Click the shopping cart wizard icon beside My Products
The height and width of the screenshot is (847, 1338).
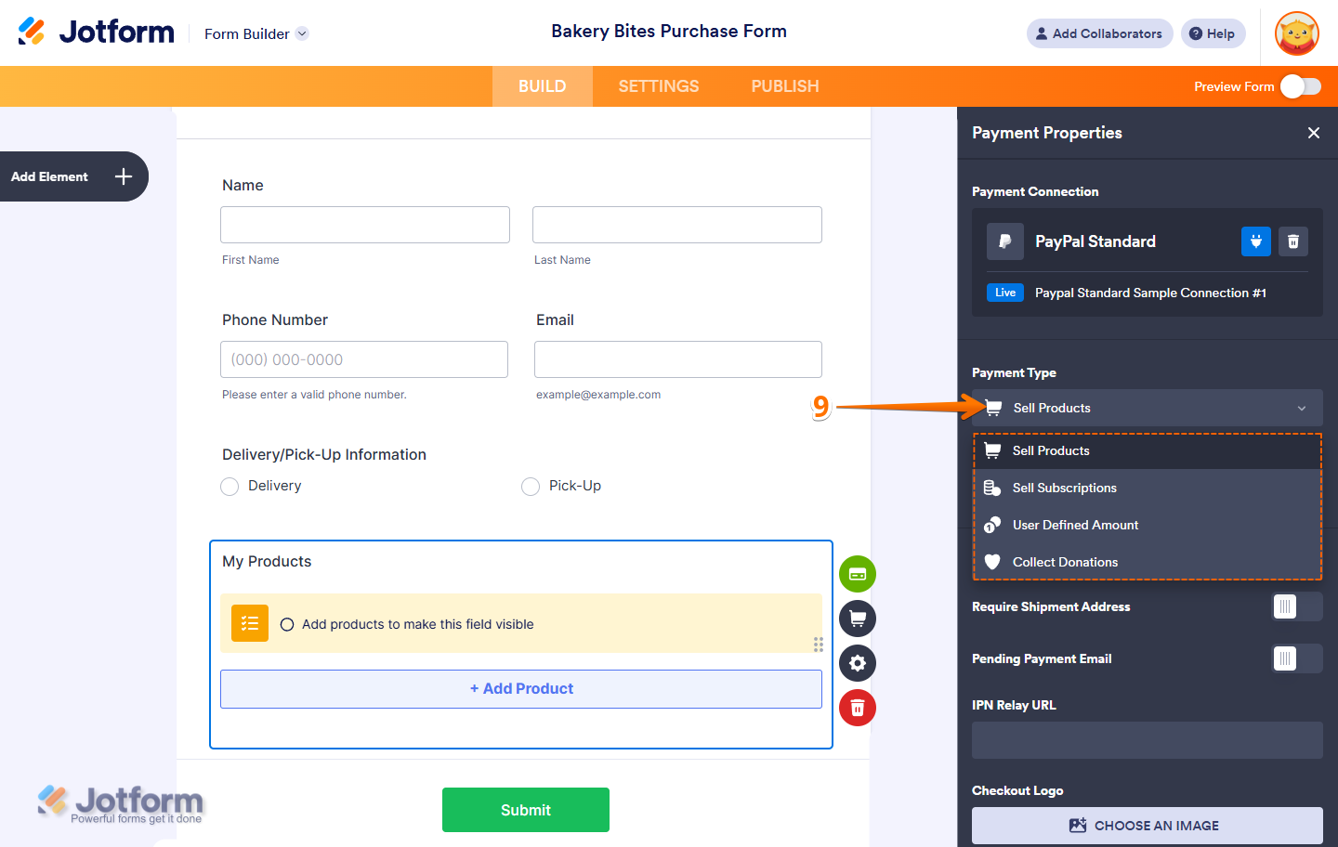pos(857,619)
